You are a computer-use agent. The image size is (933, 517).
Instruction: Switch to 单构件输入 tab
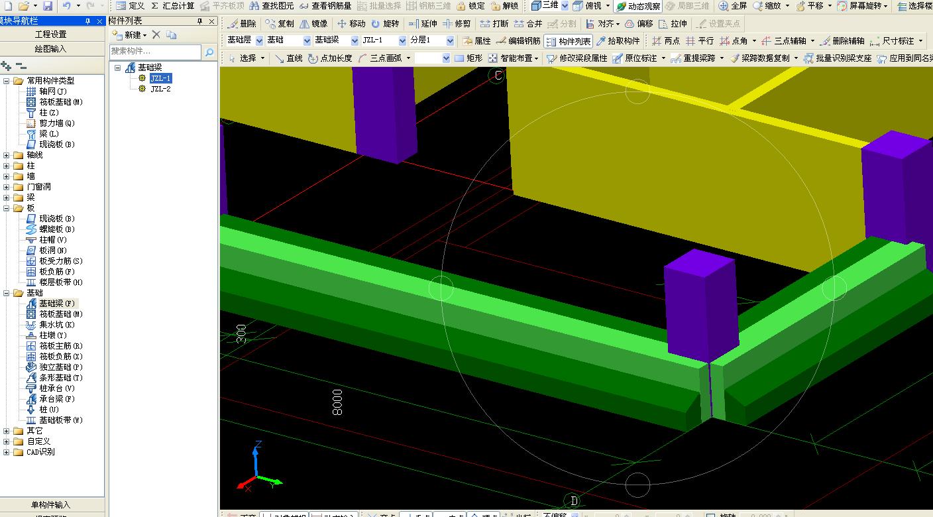(x=52, y=504)
